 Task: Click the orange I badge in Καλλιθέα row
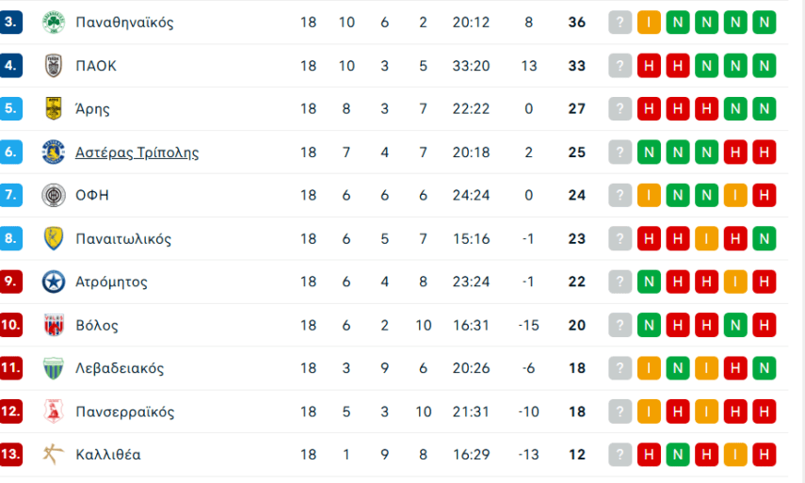736,455
